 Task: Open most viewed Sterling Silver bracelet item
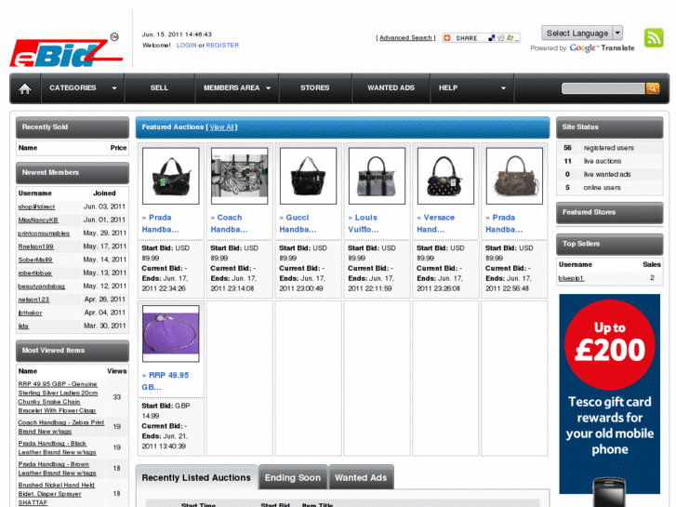pos(58,397)
